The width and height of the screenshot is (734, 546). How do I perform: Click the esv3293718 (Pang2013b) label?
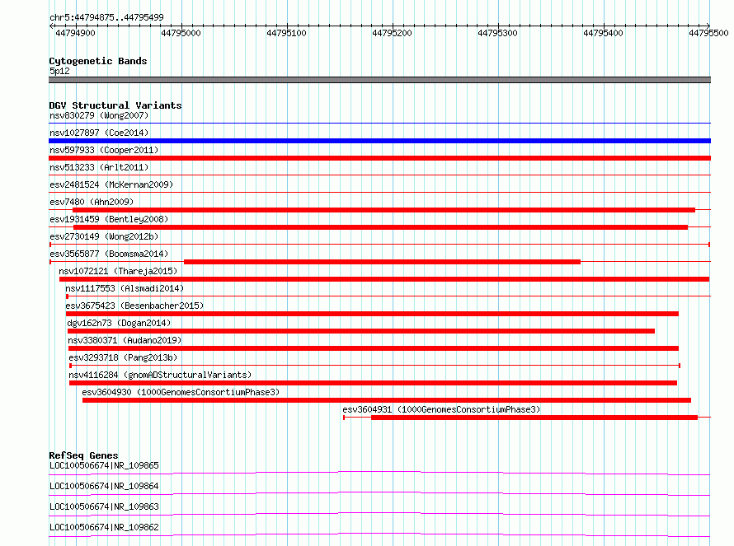(x=123, y=357)
